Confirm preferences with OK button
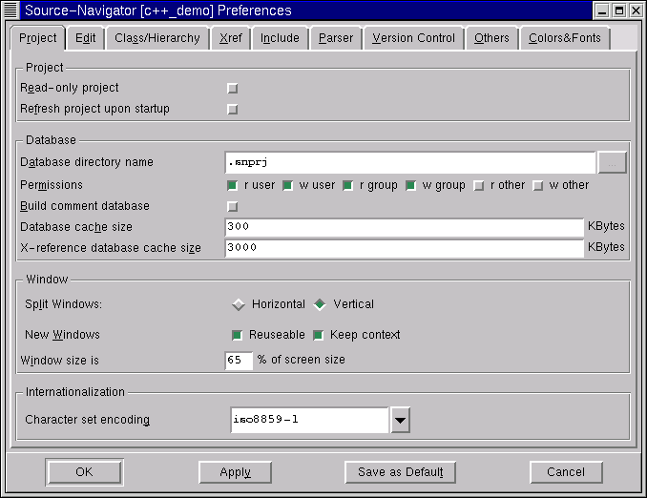This screenshot has height=498, width=647. click(84, 472)
